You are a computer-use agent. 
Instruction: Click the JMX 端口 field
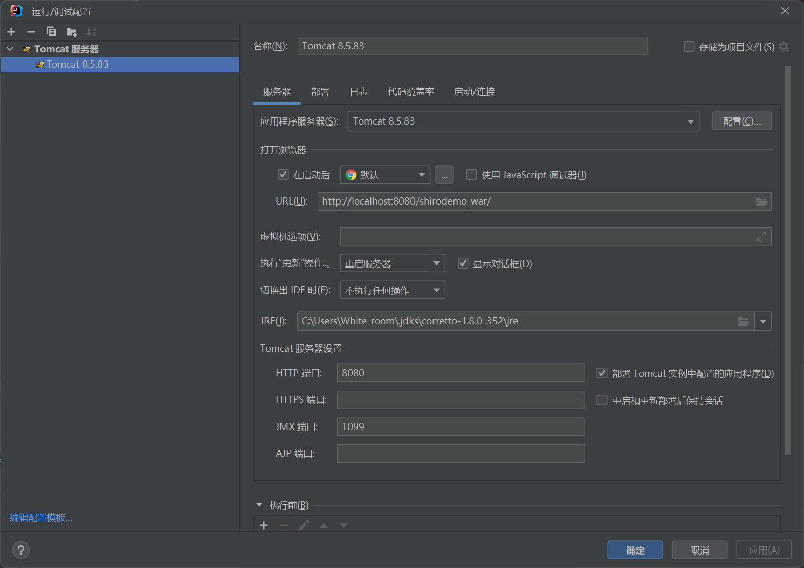pos(460,427)
